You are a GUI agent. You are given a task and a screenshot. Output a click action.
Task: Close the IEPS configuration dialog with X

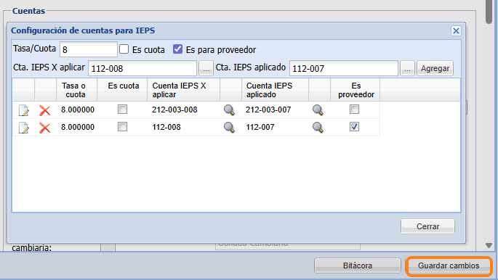point(456,30)
